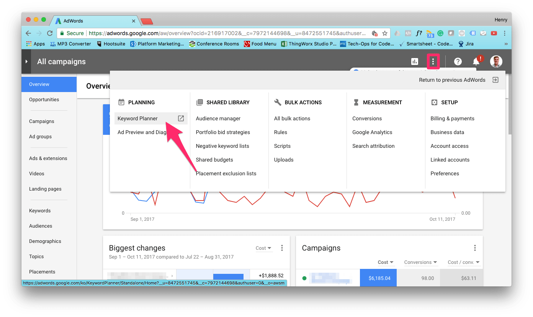
Task: Click the RSS feed extension showing 73
Action: point(430,34)
